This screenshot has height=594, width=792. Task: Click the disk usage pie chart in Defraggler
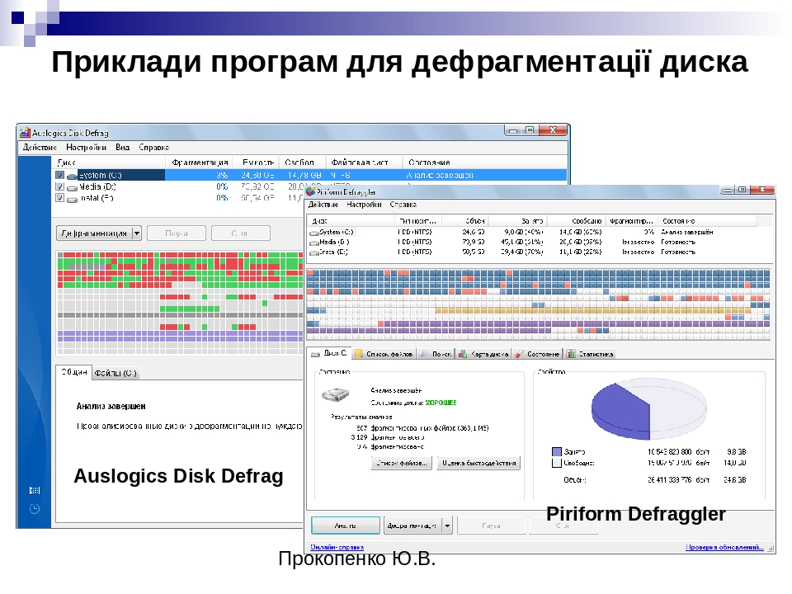pos(649,411)
